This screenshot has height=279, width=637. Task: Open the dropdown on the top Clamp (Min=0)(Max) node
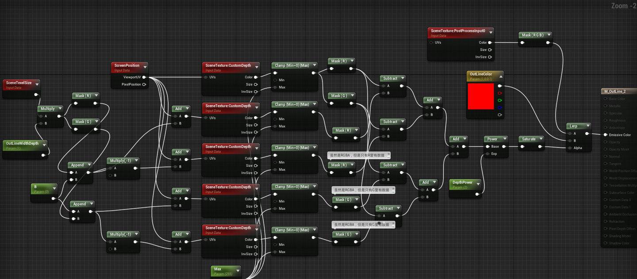tap(314, 65)
